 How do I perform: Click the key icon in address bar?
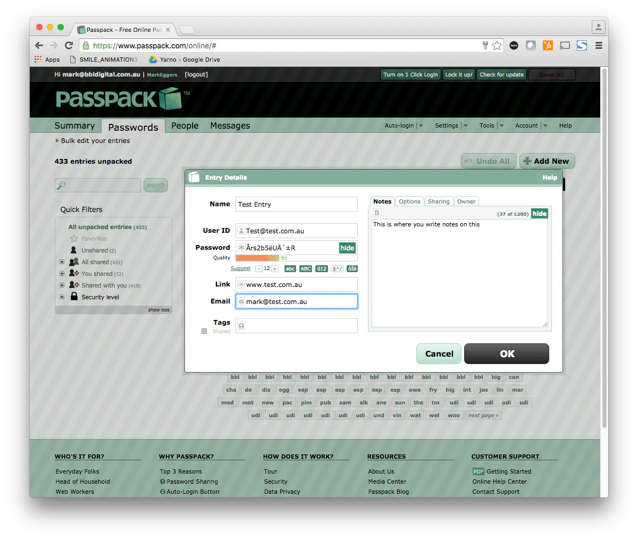[485, 46]
